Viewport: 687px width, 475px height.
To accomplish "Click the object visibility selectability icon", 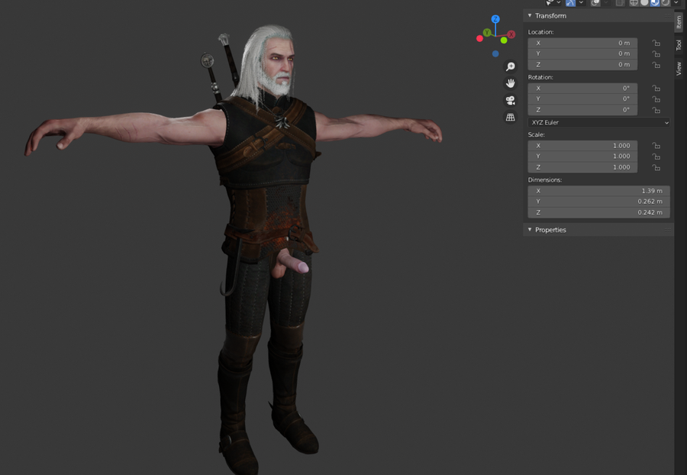I will coord(550,2).
